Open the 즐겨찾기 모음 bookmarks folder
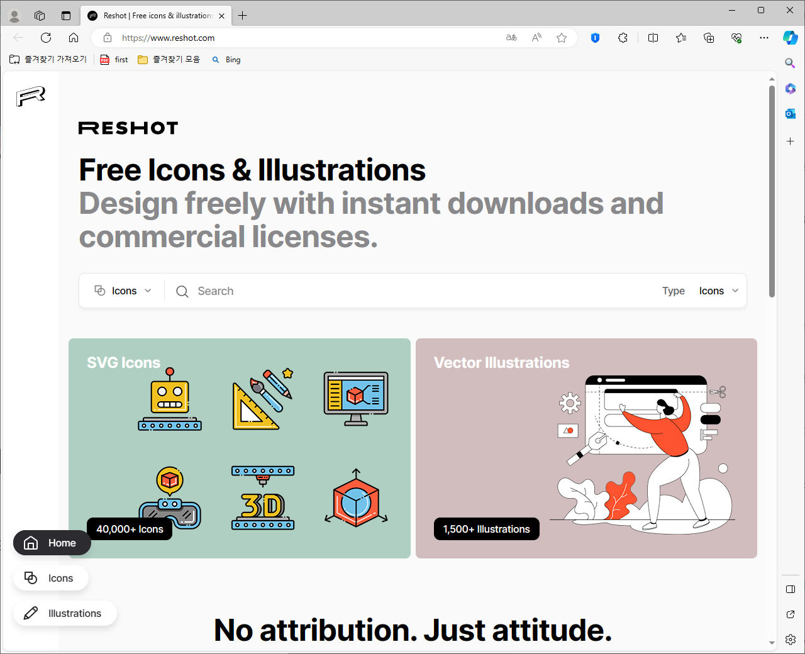Screen dimensions: 805x654 coord(169,60)
